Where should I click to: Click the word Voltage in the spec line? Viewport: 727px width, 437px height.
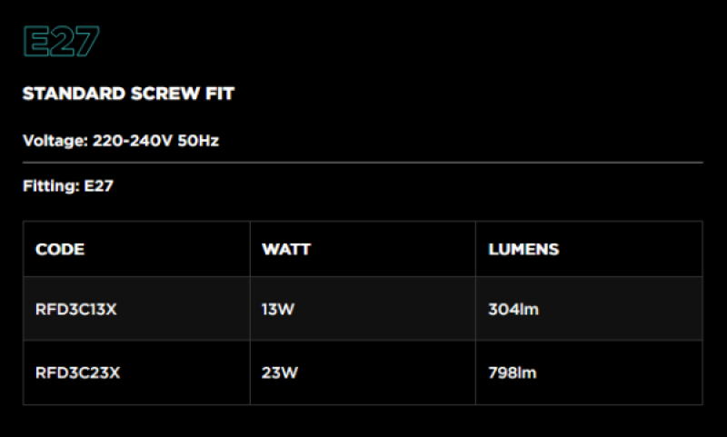point(55,141)
